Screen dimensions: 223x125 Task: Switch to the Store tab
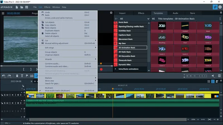click(x=192, y=13)
